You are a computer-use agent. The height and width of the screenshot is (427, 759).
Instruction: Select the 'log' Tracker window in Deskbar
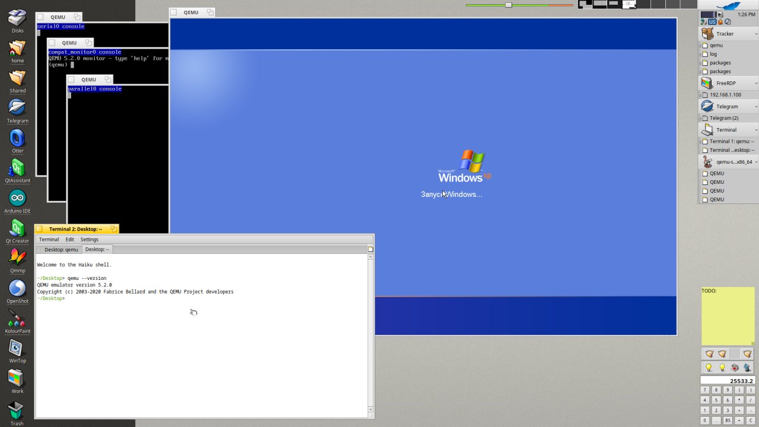click(728, 54)
